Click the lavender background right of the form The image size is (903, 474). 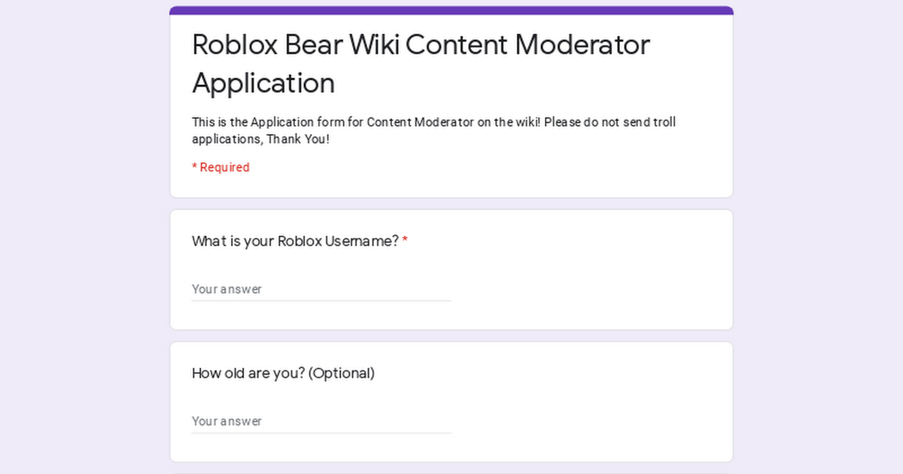[x=820, y=241]
